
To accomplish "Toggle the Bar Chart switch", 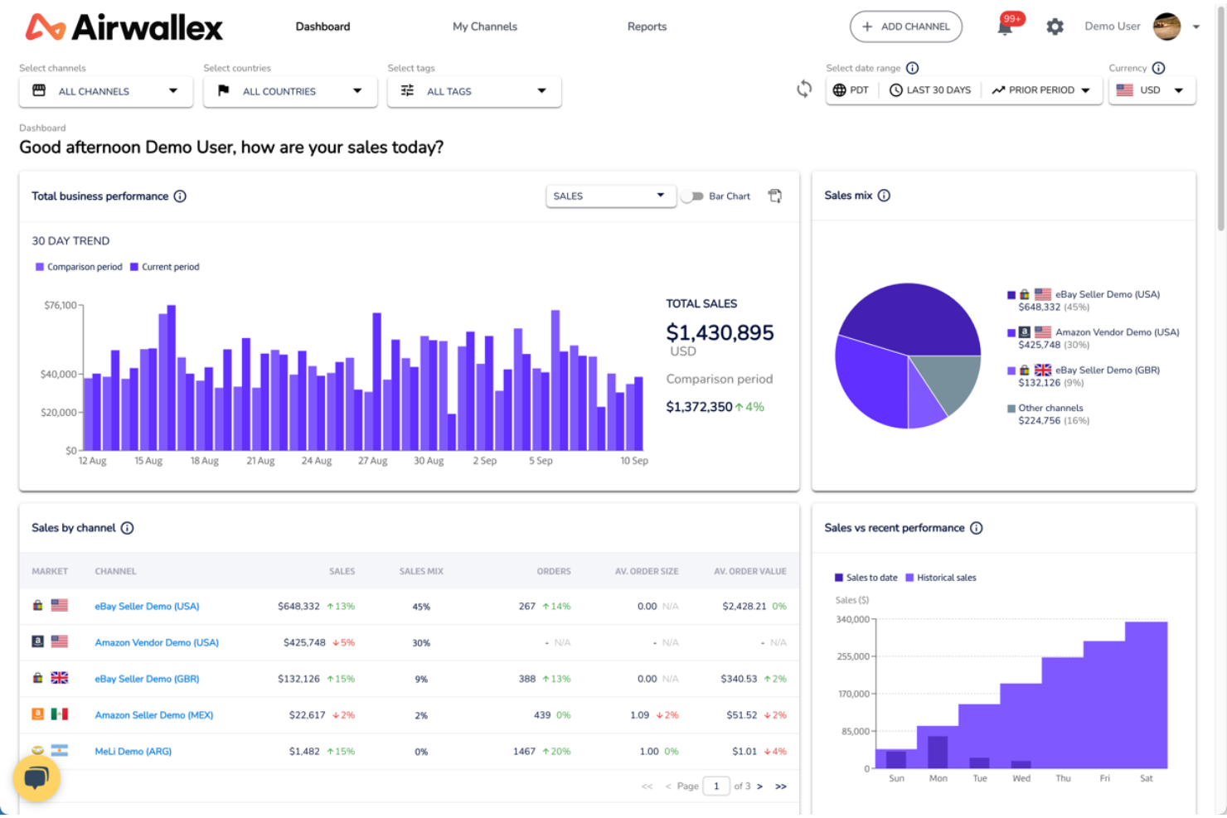I will [693, 196].
